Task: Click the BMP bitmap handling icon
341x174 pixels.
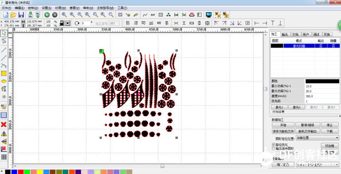Action: click(153, 15)
